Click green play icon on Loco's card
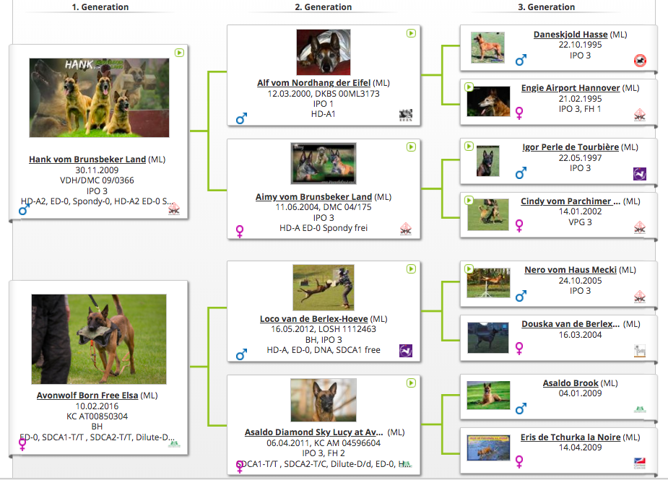The image size is (668, 480). (x=411, y=269)
